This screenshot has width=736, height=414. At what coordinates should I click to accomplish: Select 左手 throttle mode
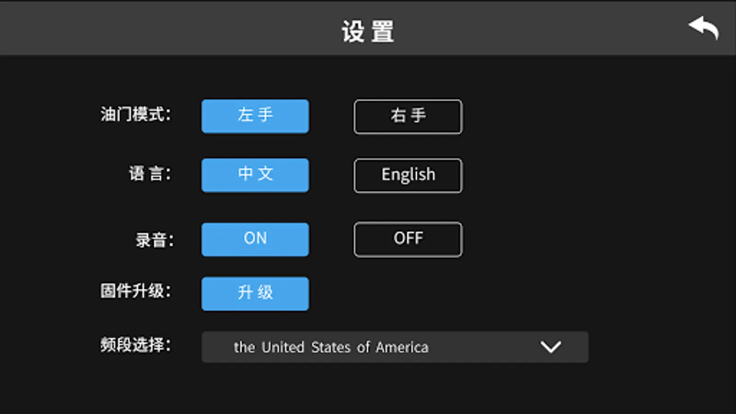point(255,116)
